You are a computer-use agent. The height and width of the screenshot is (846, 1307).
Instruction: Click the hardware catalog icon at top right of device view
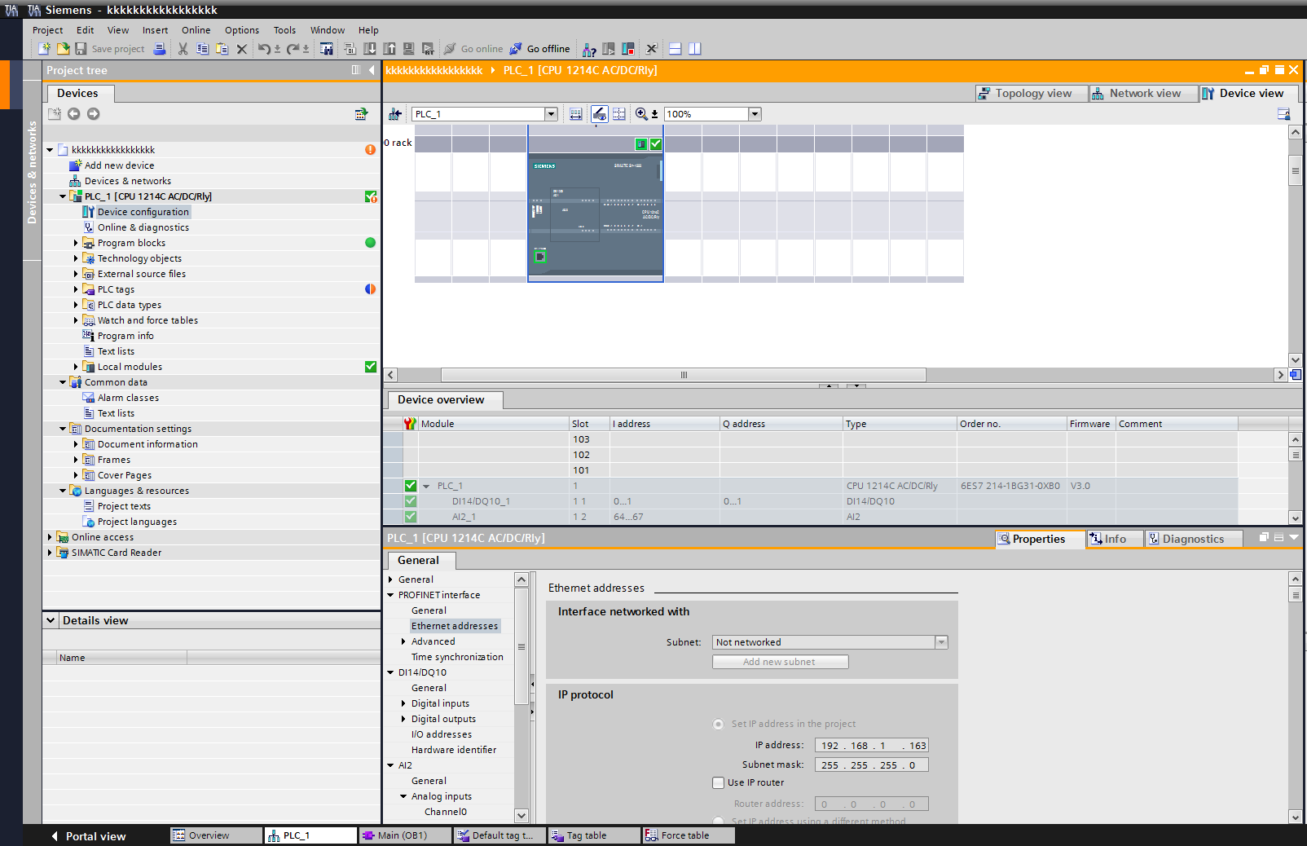[x=1284, y=114]
